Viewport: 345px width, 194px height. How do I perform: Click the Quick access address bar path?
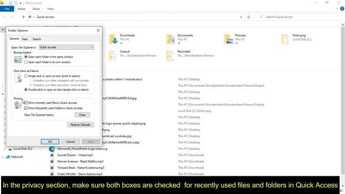point(45,17)
